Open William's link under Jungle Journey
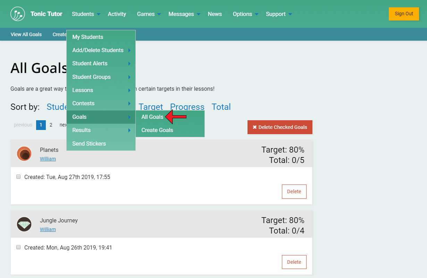427x278 pixels. [48, 229]
